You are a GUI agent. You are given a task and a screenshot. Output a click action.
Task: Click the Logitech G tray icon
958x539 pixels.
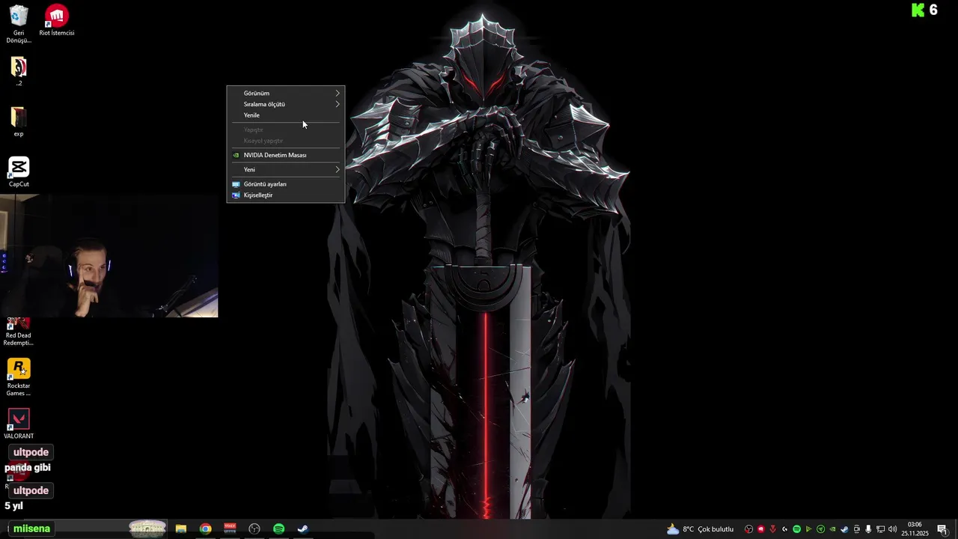pyautogui.click(x=784, y=529)
